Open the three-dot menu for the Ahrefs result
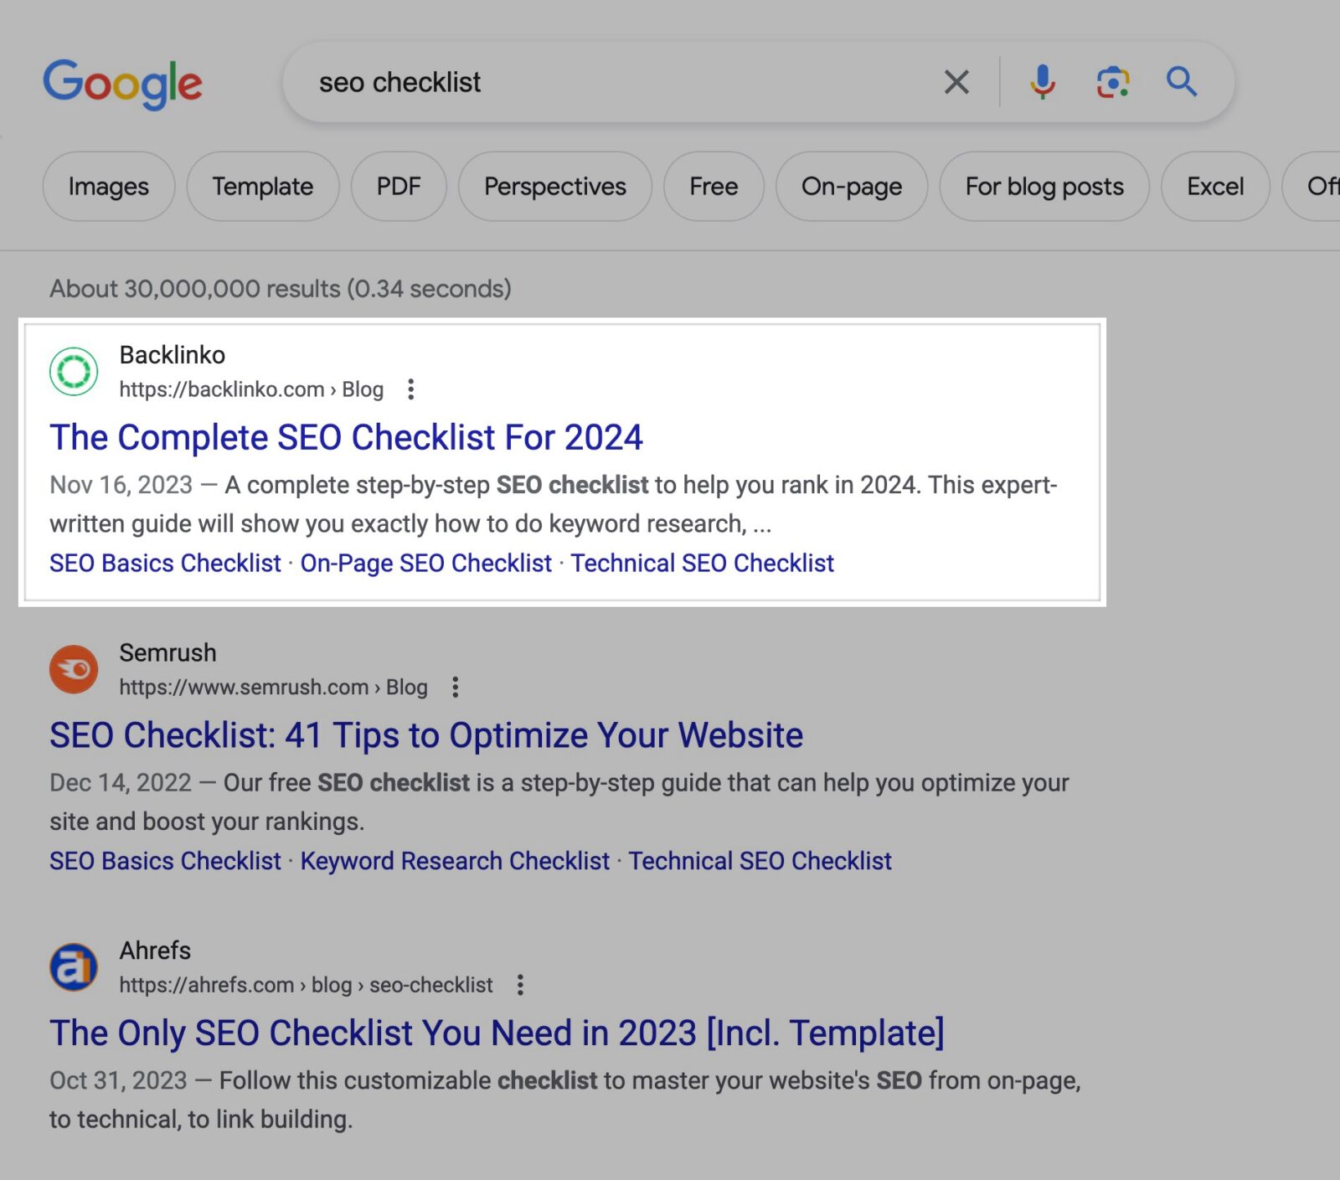 (x=520, y=985)
